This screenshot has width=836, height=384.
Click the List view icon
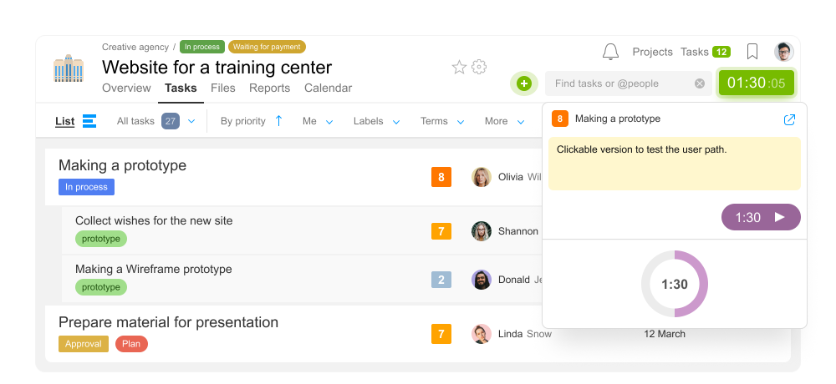coord(89,121)
